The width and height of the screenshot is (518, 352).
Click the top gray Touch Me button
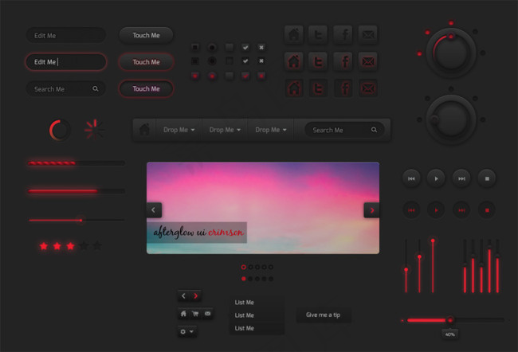pos(146,35)
